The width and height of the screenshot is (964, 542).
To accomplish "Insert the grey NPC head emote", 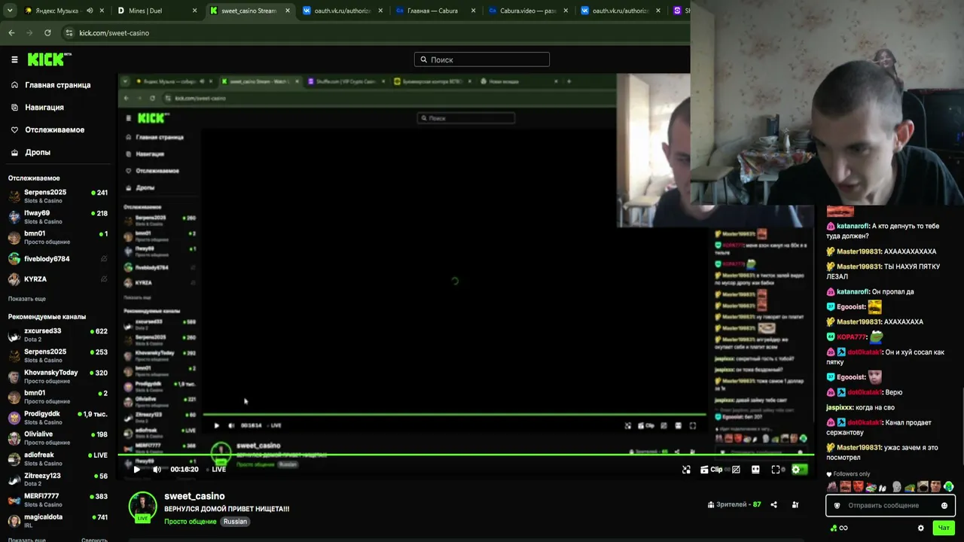I will coord(897,487).
